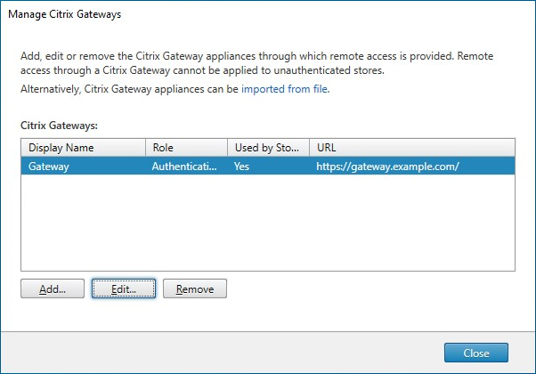Select the Gateway display name cell
This screenshot has width=536, height=374.
click(48, 166)
